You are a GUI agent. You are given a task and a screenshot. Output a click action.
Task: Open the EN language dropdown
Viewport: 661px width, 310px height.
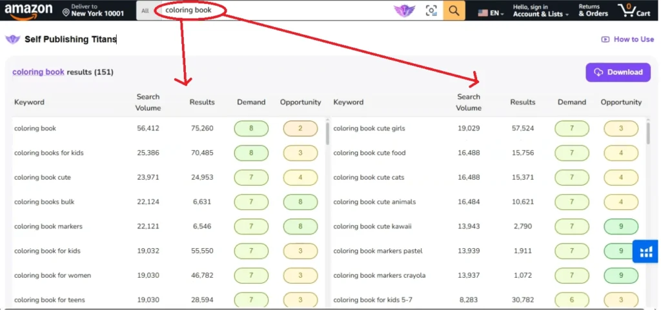[491, 13]
